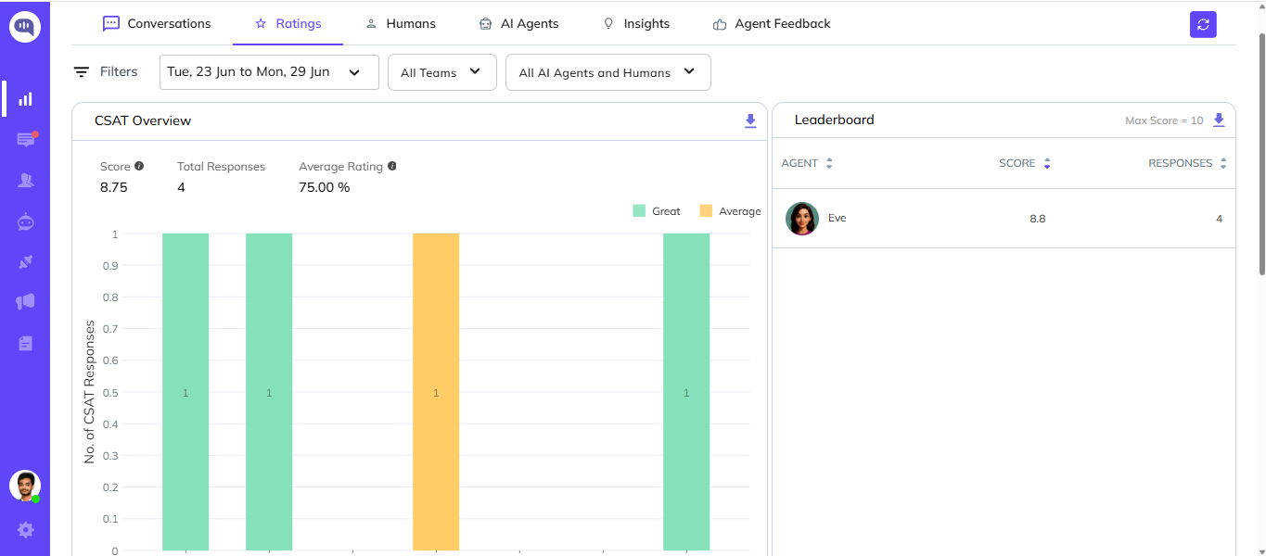Toggle the Great legend series

pos(657,211)
